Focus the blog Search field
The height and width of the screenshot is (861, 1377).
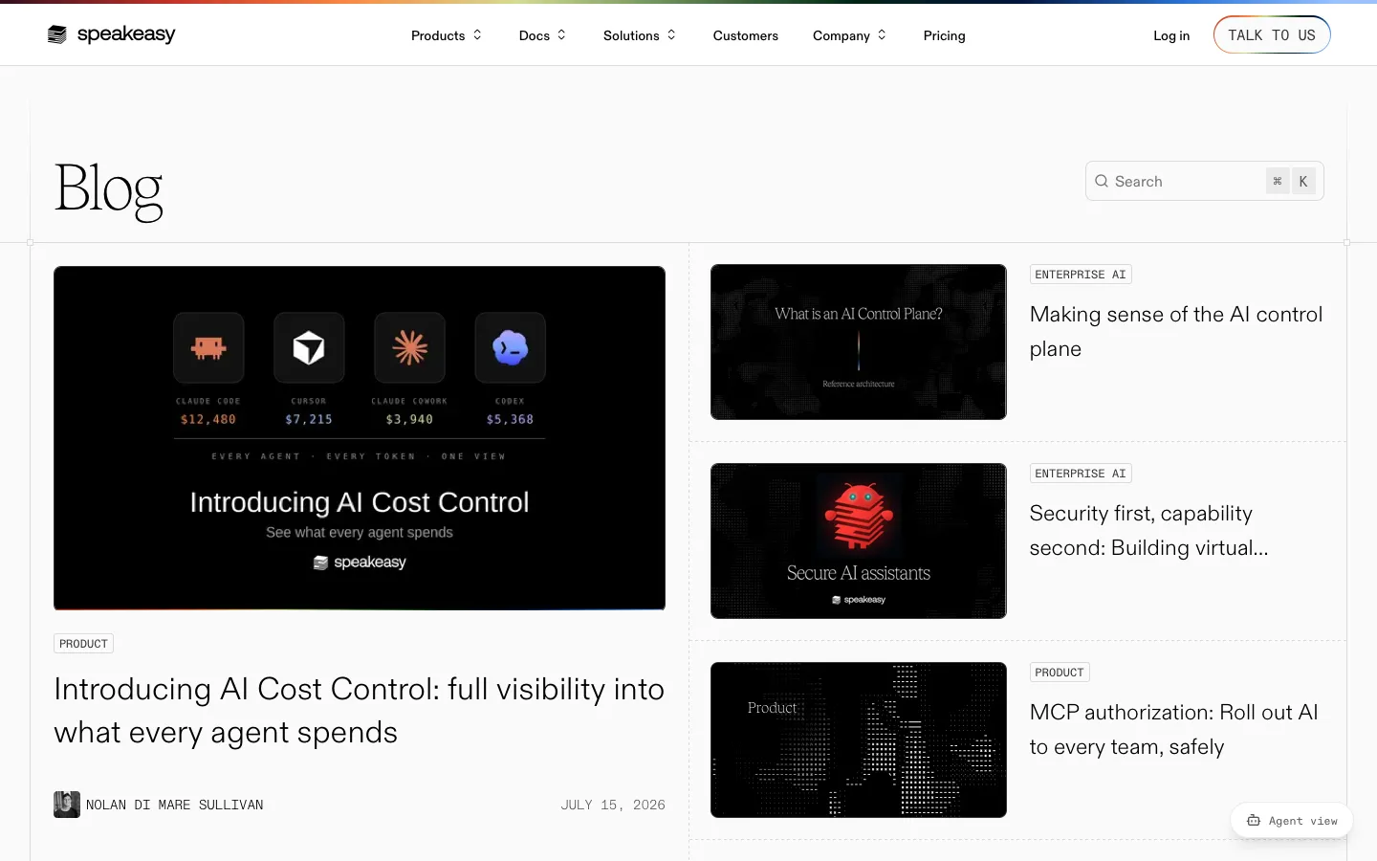click(x=1205, y=181)
